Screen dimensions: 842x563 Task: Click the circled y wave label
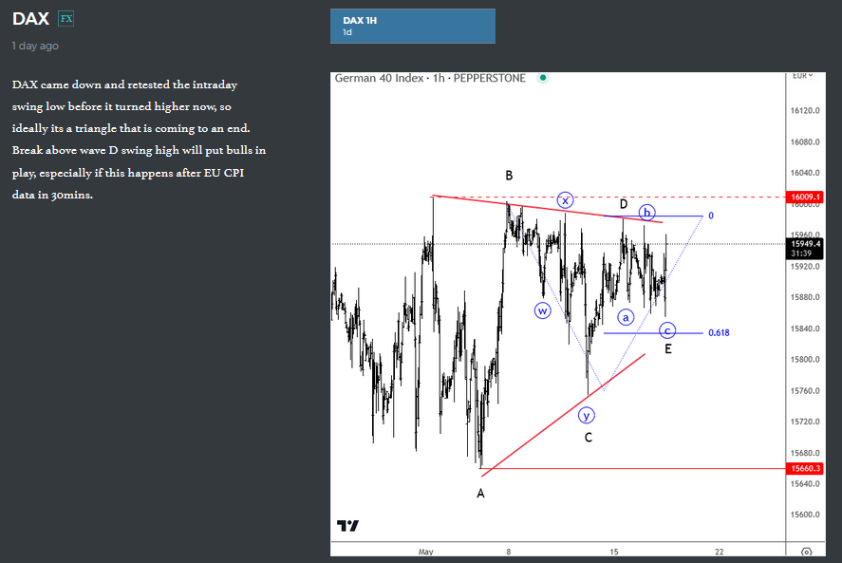coord(587,415)
